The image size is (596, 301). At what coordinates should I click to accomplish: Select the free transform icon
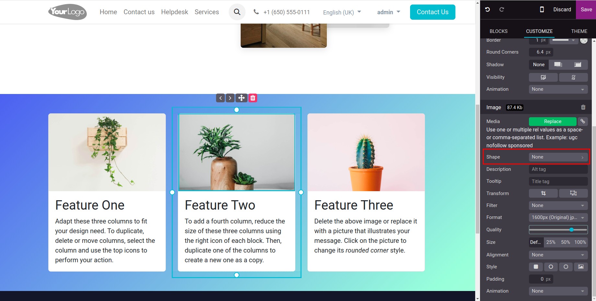pos(573,193)
